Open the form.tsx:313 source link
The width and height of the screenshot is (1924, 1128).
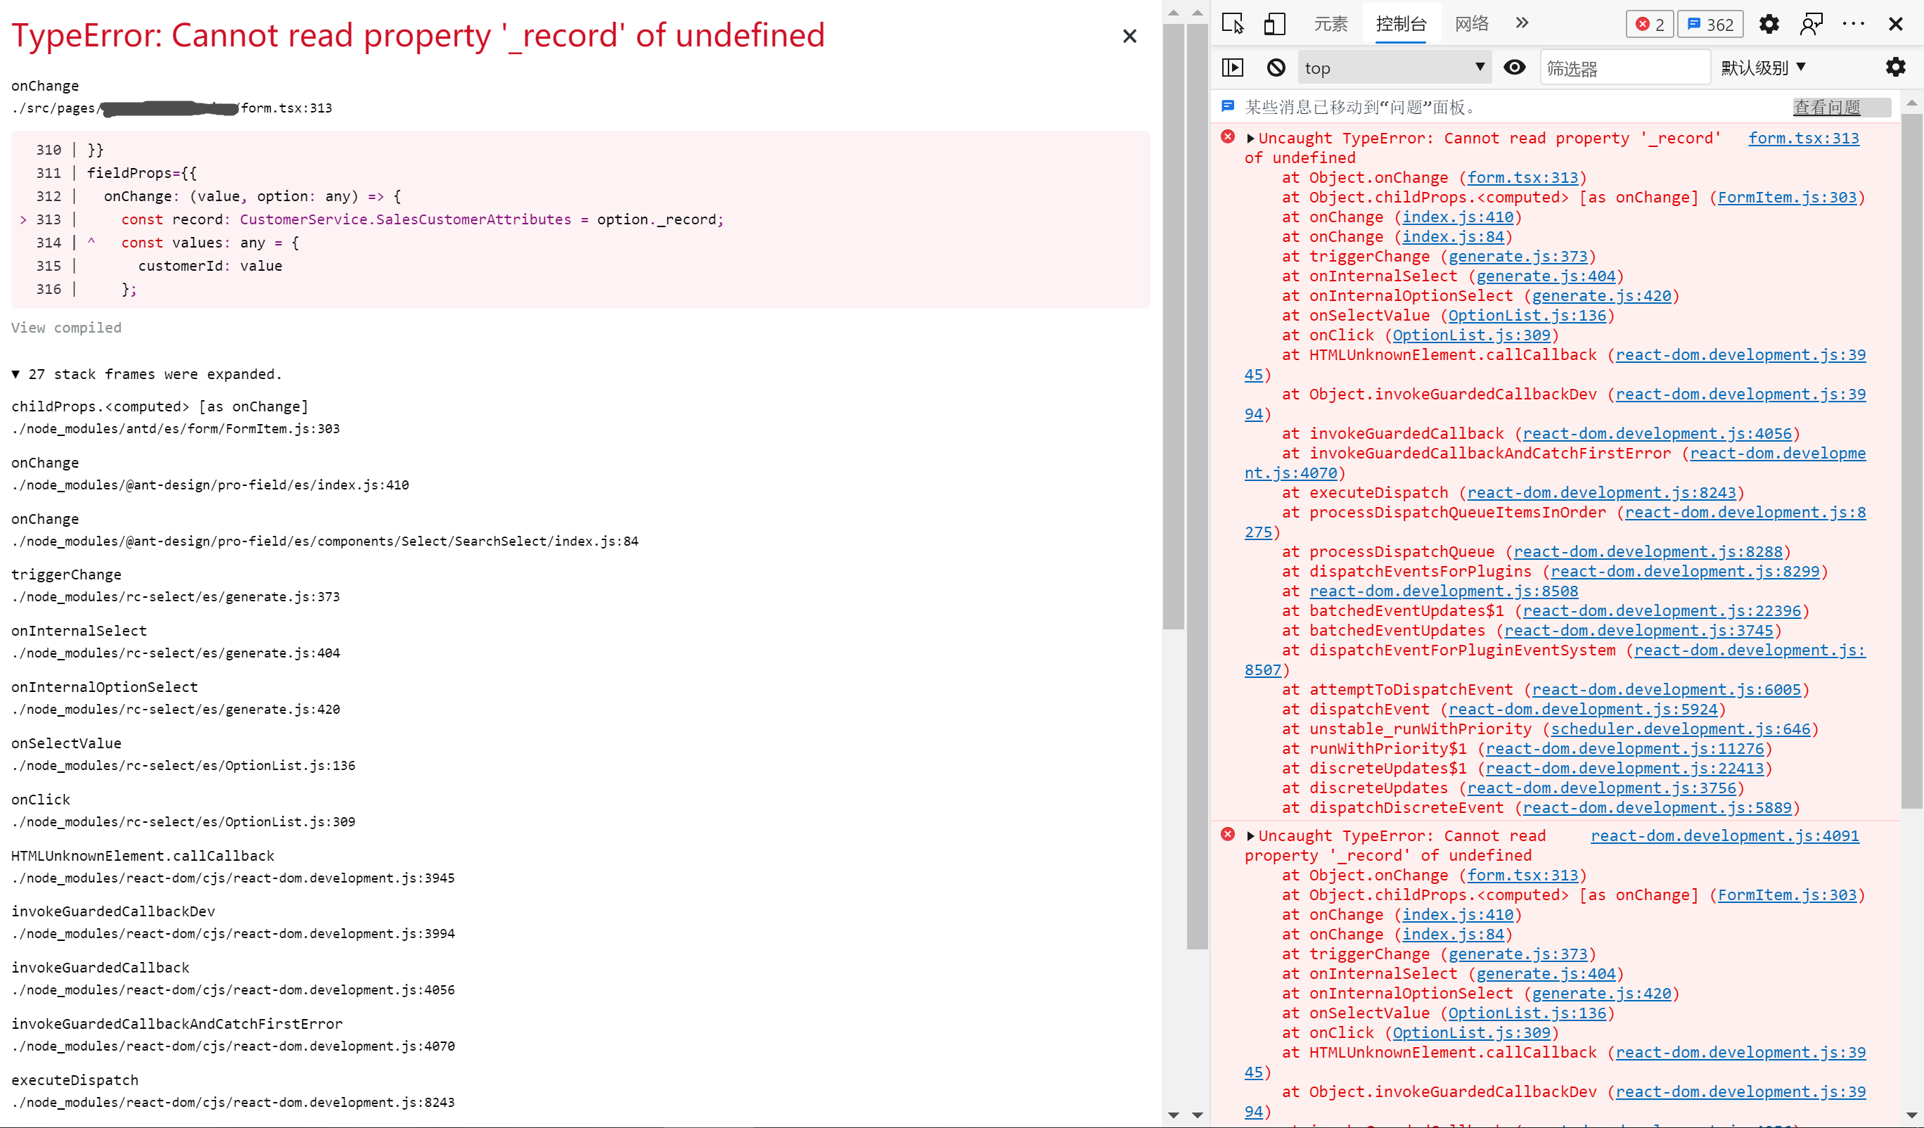click(x=1804, y=139)
